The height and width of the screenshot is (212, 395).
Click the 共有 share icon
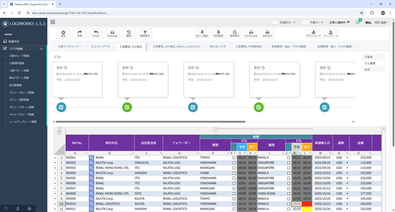[x=79, y=33]
